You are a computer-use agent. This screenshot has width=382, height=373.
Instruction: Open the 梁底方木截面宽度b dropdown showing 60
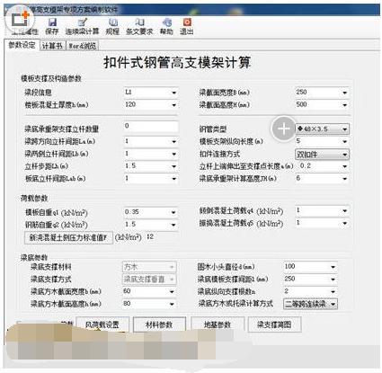149,291
